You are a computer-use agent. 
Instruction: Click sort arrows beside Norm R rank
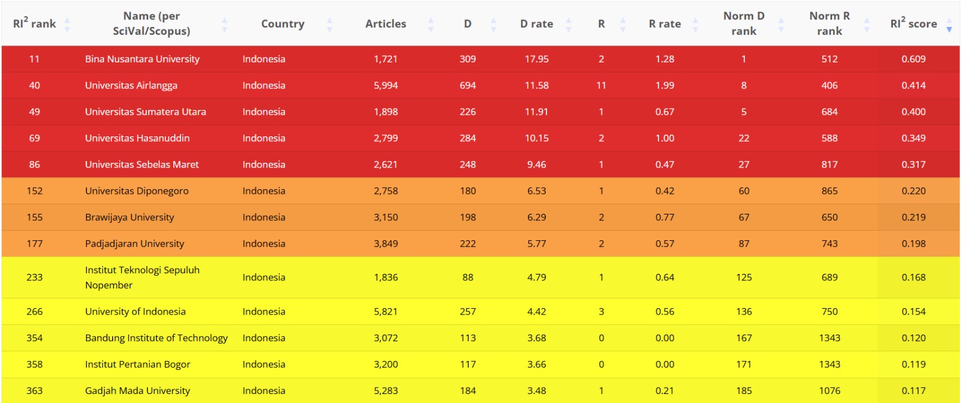pyautogui.click(x=866, y=24)
